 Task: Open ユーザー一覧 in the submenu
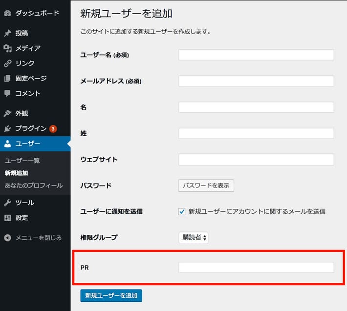point(22,161)
